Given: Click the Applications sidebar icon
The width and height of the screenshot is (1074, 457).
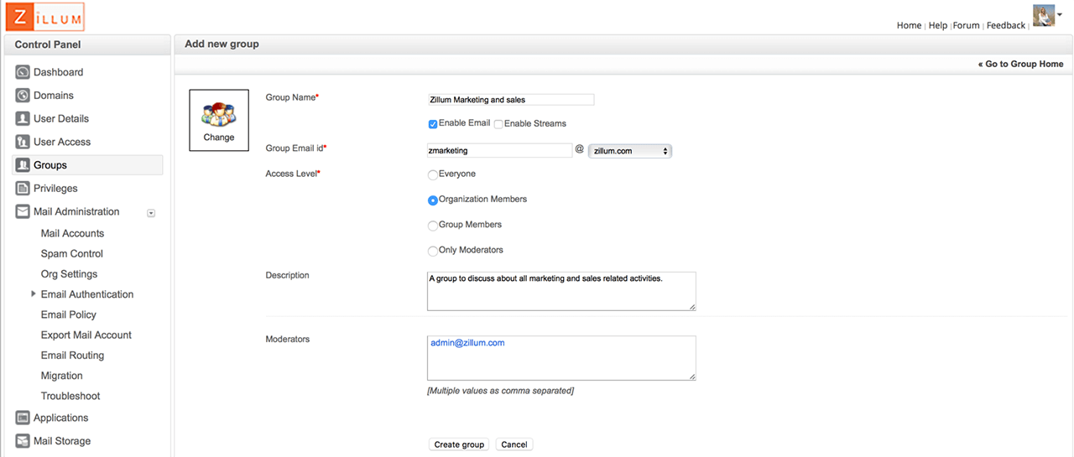Looking at the screenshot, I should click(x=23, y=418).
